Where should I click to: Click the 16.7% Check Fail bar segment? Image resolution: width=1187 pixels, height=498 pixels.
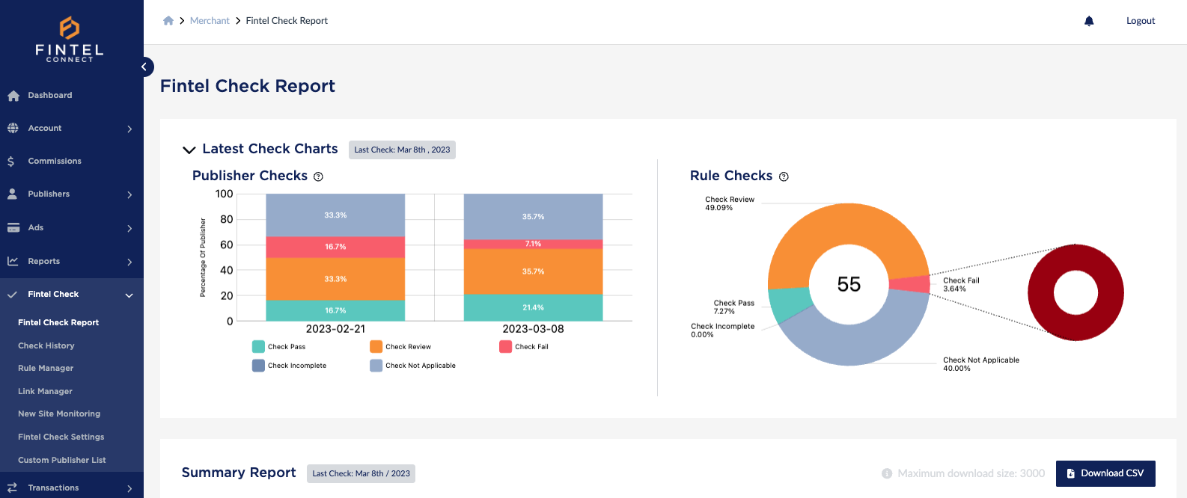pyautogui.click(x=335, y=247)
